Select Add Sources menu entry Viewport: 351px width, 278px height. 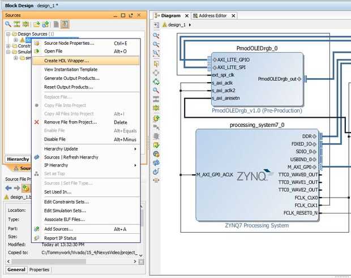pyautogui.click(x=86, y=229)
